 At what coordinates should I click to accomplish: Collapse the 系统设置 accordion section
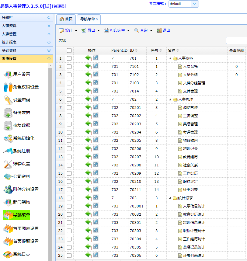click(27, 59)
